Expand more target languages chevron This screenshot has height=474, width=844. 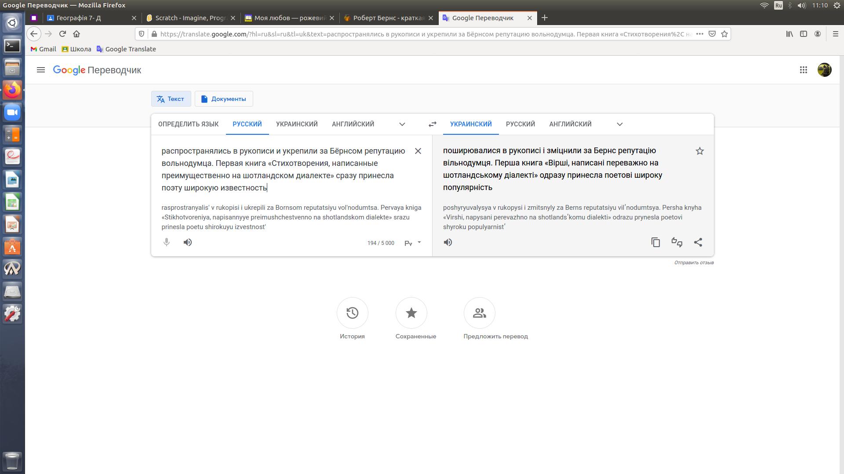(x=620, y=124)
